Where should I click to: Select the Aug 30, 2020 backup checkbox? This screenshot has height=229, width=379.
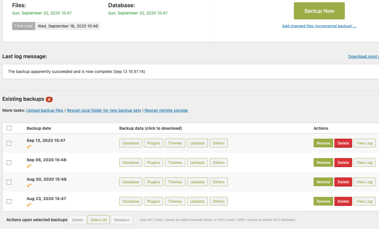[x=9, y=182]
